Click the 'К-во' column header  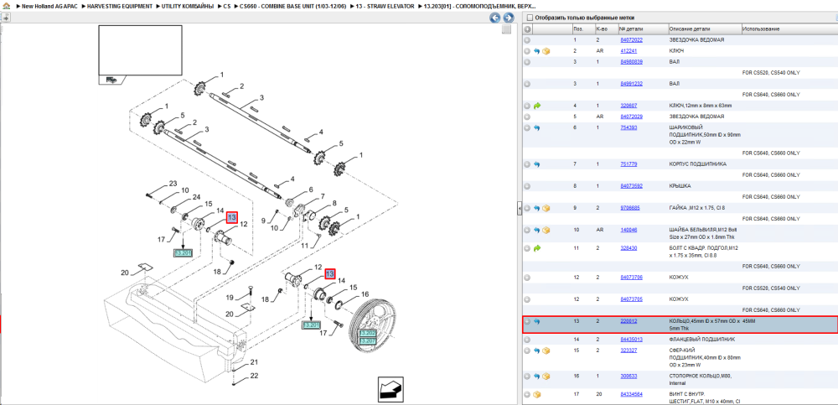602,29
